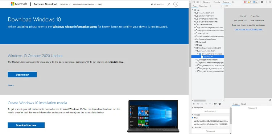272x134 pixels.
Task: Click the Download tool now button
Action: tap(26, 125)
